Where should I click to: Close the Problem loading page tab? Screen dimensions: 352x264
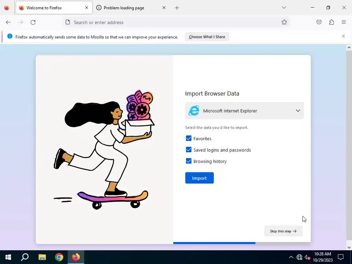pyautogui.click(x=164, y=8)
